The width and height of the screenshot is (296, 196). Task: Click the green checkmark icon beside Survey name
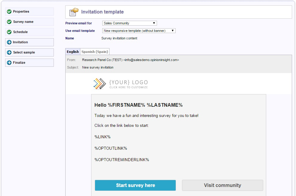(x=9, y=22)
